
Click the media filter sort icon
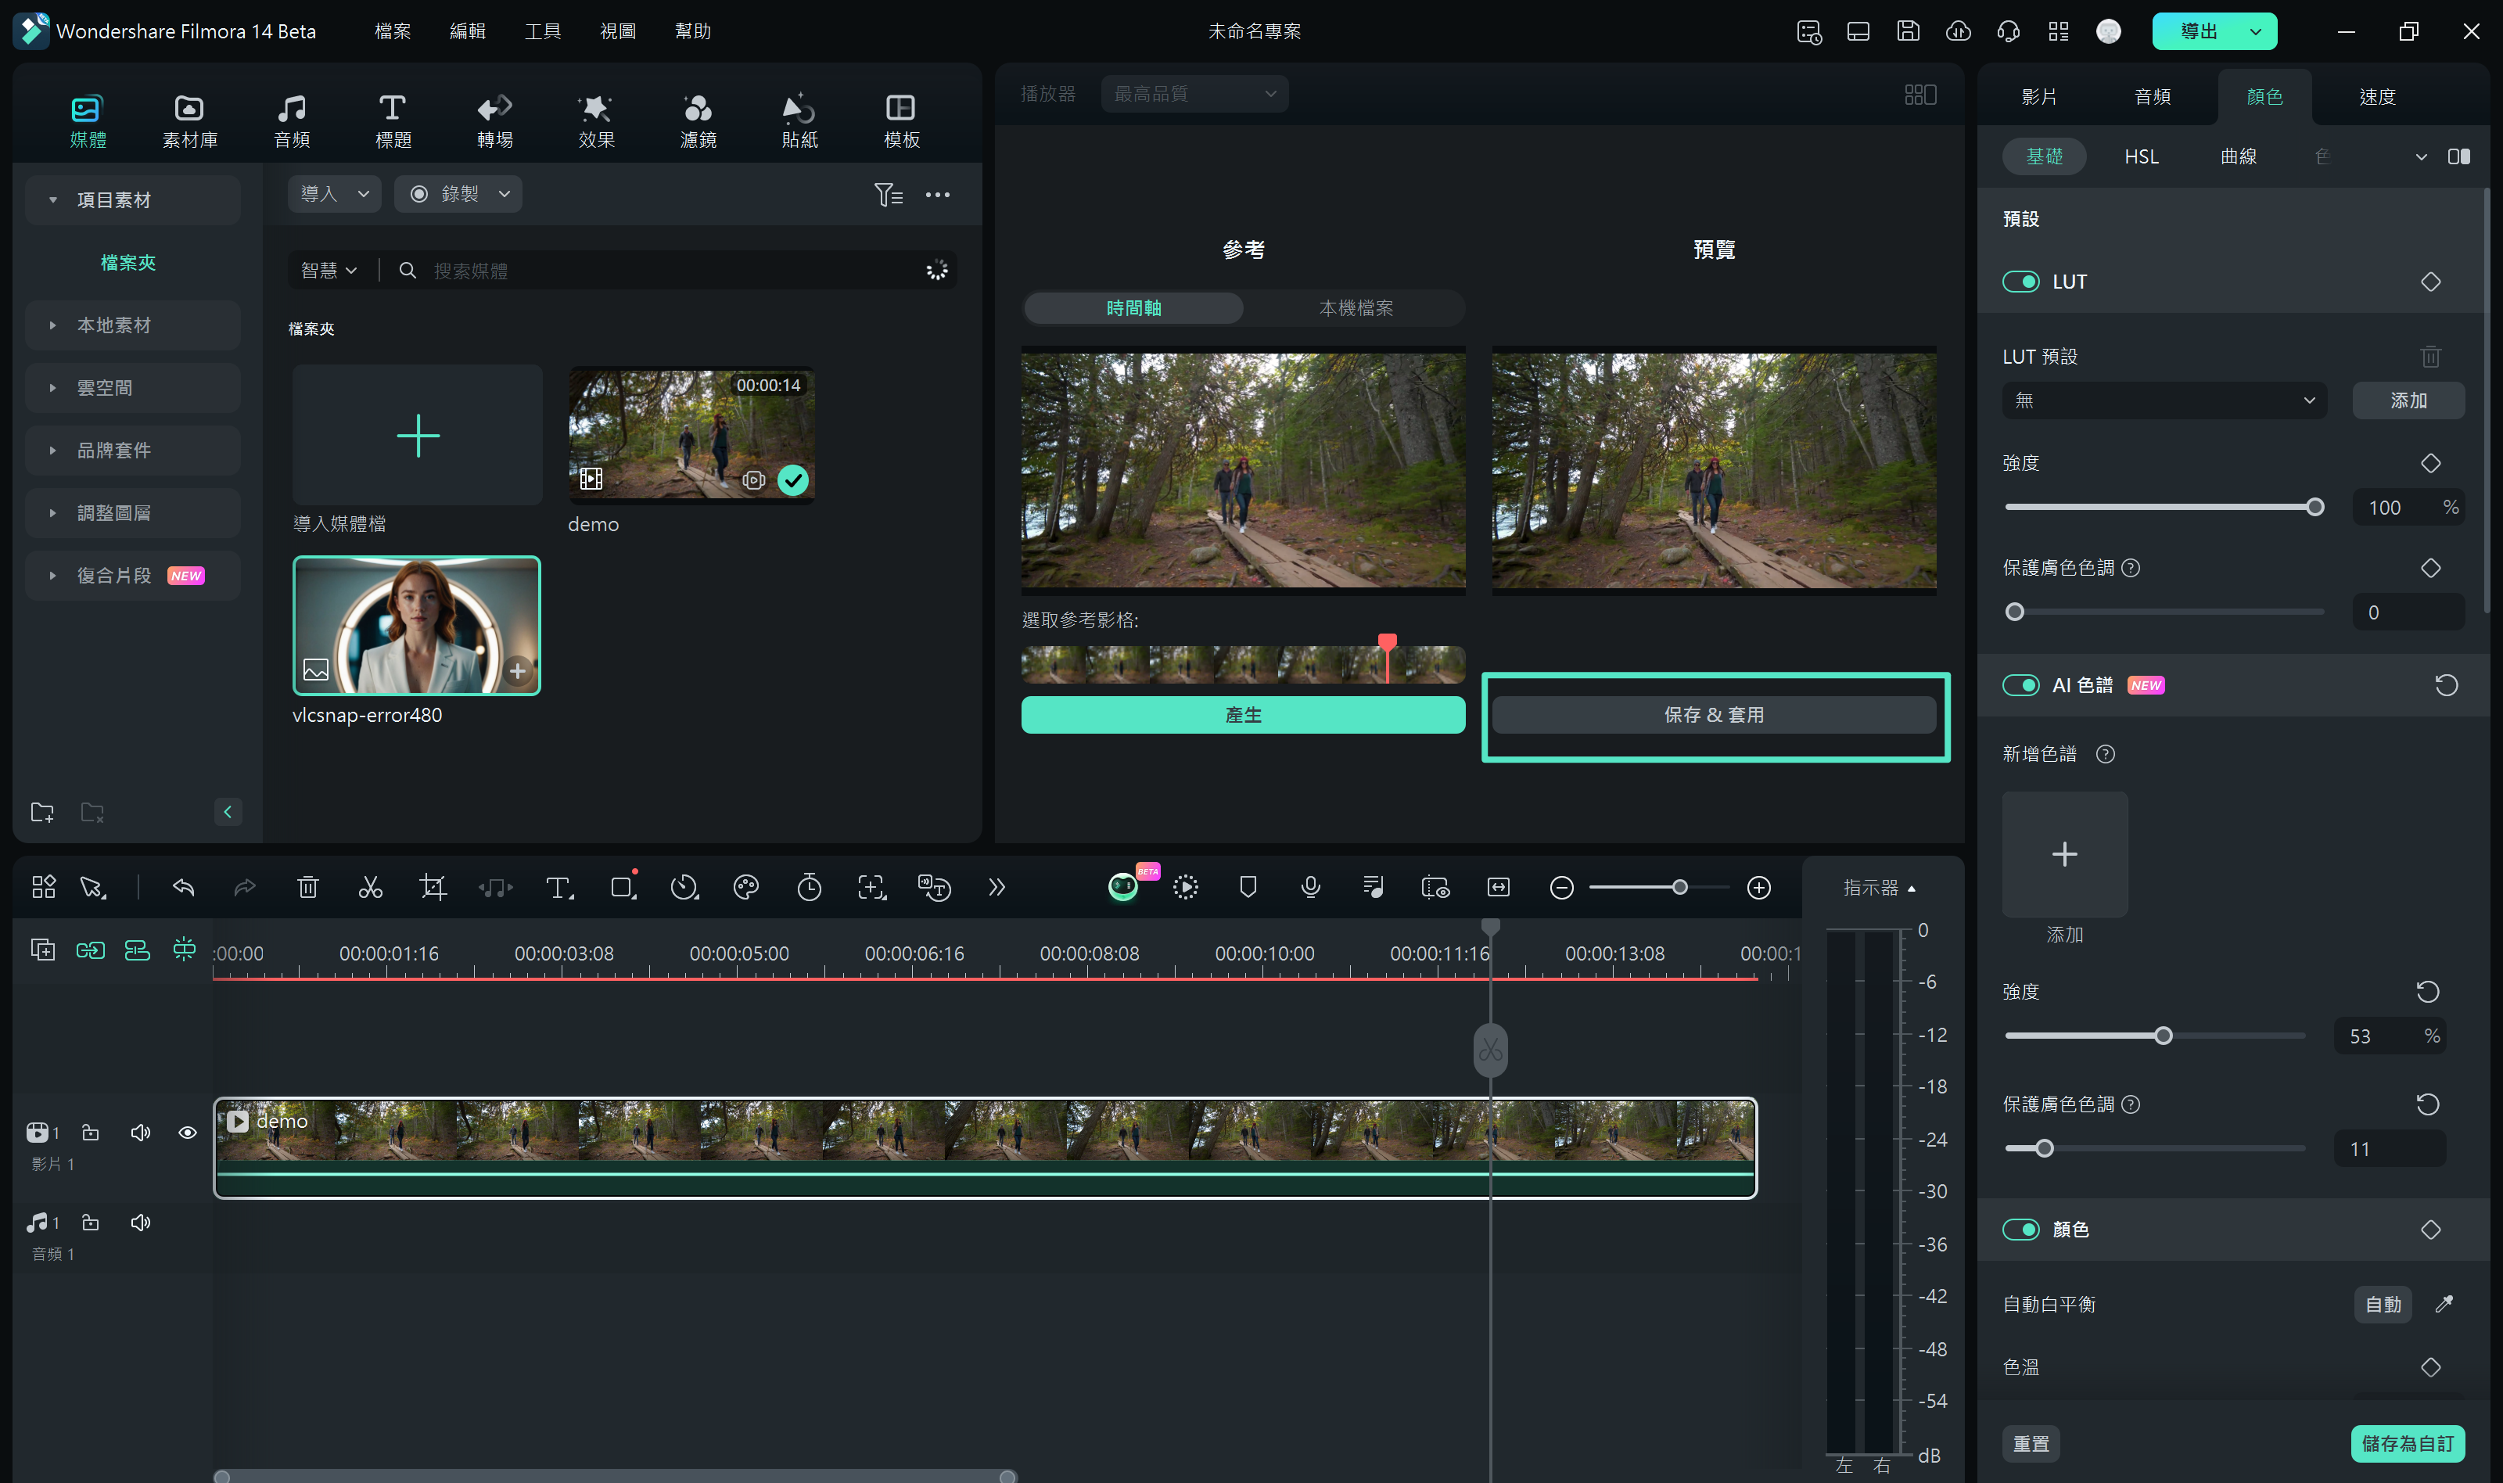click(x=887, y=195)
